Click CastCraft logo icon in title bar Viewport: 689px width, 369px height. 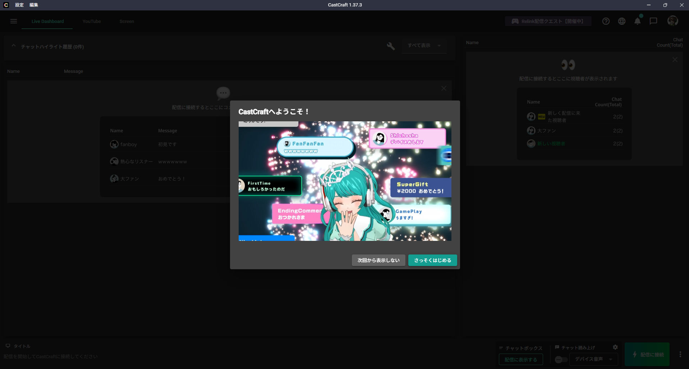tap(6, 5)
